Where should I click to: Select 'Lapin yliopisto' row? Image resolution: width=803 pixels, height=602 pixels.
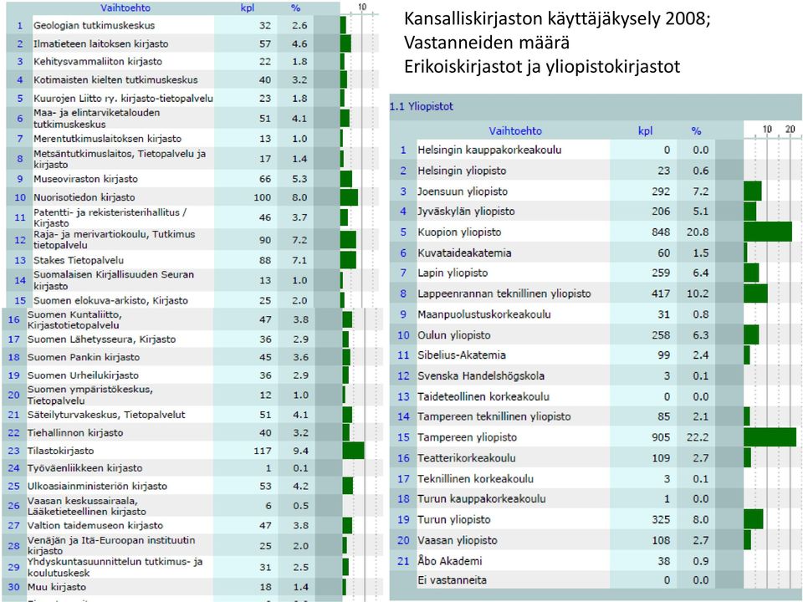596,273
